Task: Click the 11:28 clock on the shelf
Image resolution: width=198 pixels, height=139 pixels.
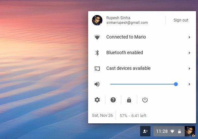Action: (x=162, y=131)
